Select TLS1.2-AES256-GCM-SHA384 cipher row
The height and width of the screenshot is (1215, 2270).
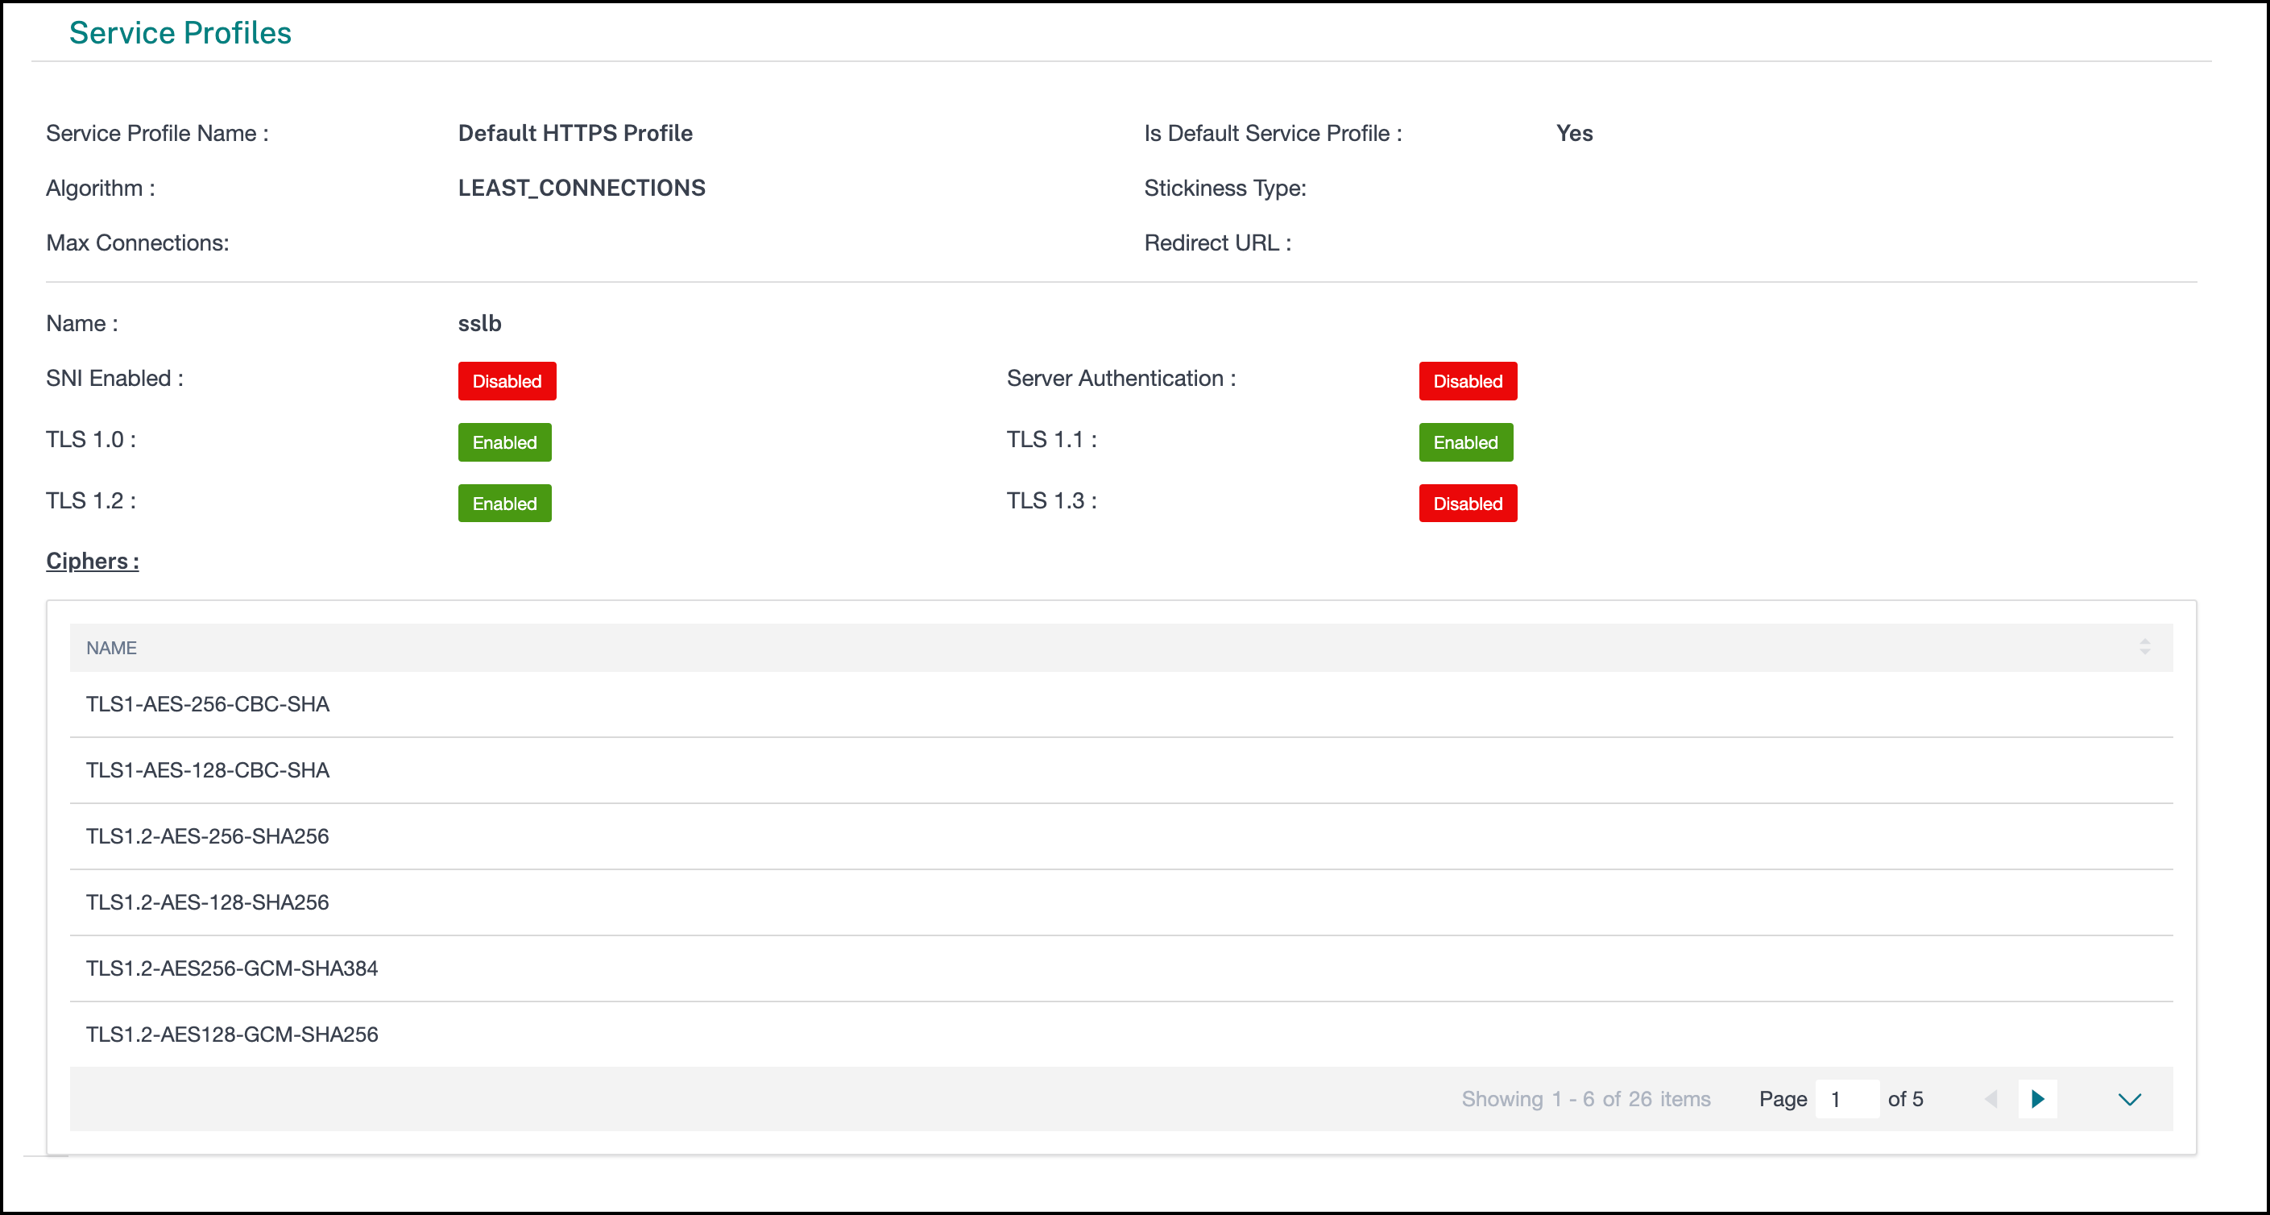pos(1121,968)
